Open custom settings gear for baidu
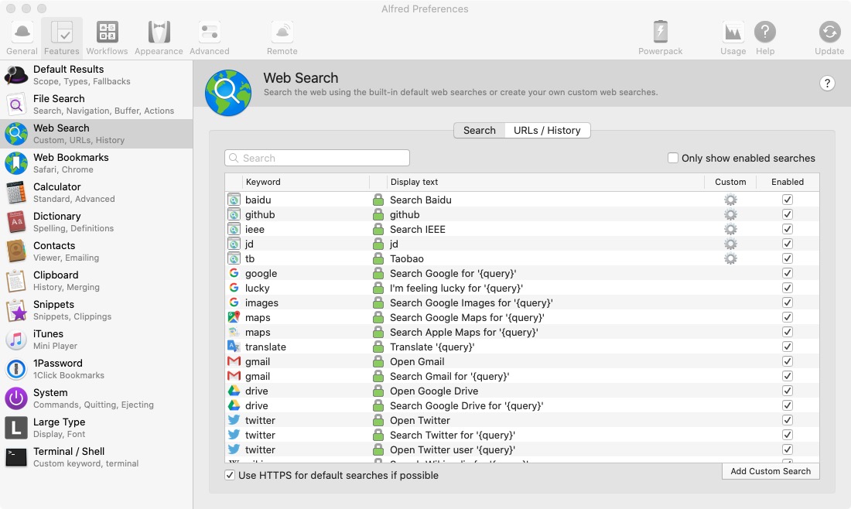This screenshot has width=851, height=509. pyautogui.click(x=730, y=200)
